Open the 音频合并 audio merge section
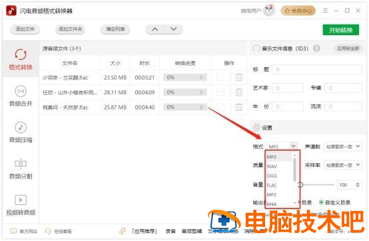The width and height of the screenshot is (369, 241). [21, 96]
